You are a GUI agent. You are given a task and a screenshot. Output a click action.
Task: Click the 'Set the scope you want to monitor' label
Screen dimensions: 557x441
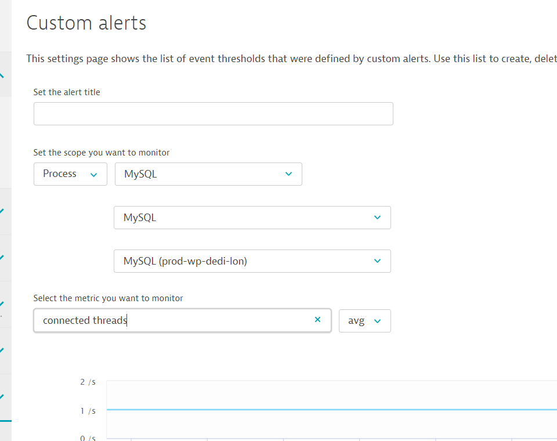pyautogui.click(x=102, y=153)
